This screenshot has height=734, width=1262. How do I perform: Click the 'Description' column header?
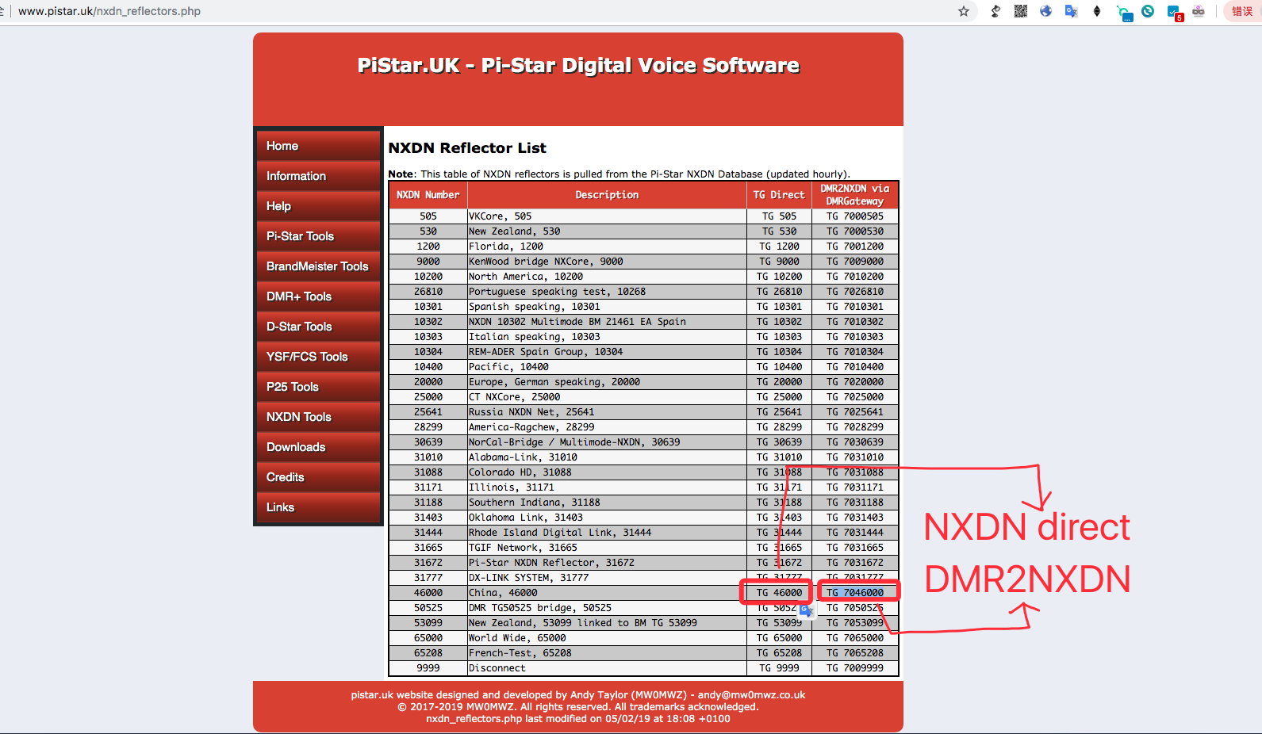[607, 195]
